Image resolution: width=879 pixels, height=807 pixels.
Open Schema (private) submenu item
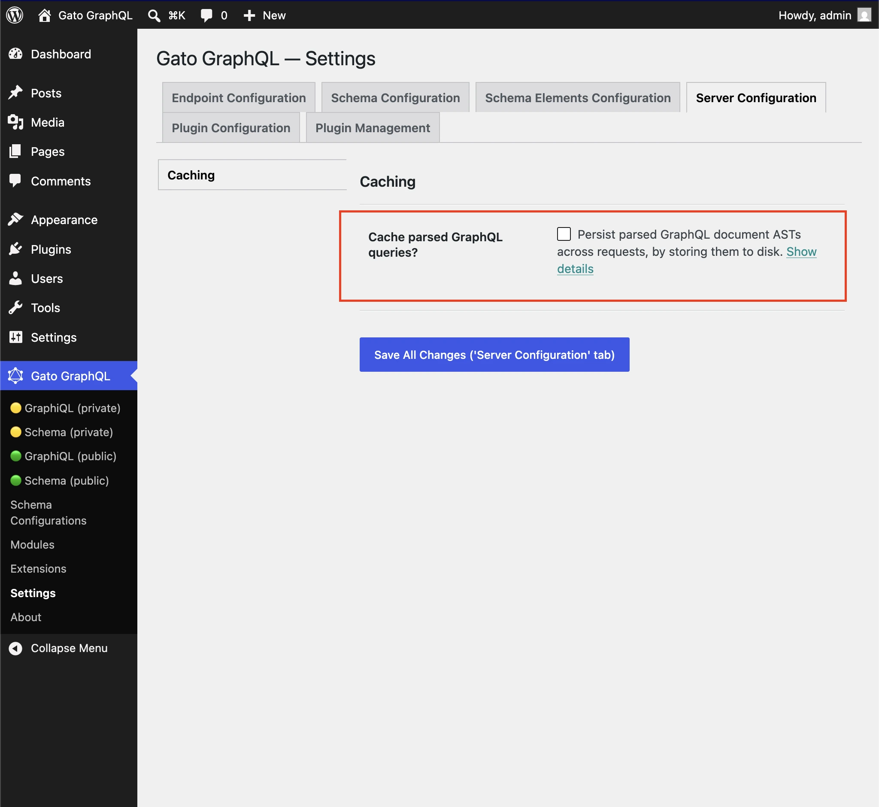pos(69,432)
